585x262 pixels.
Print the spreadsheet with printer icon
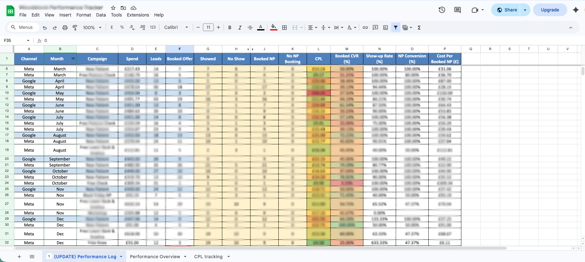65,28
